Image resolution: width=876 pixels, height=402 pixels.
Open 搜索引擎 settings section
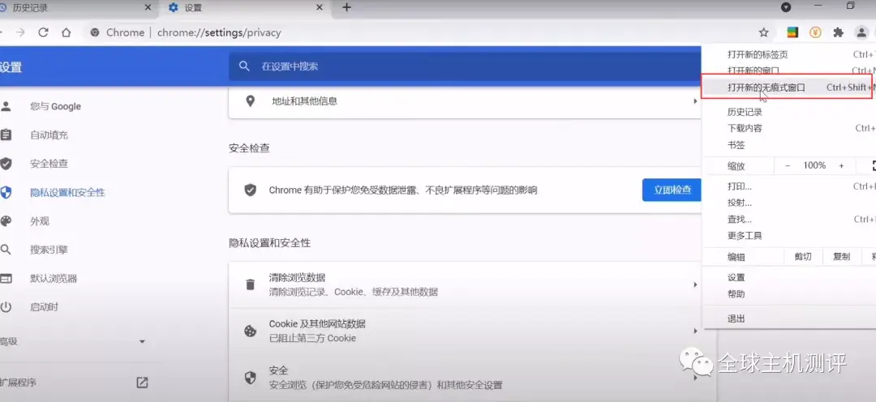tap(49, 250)
